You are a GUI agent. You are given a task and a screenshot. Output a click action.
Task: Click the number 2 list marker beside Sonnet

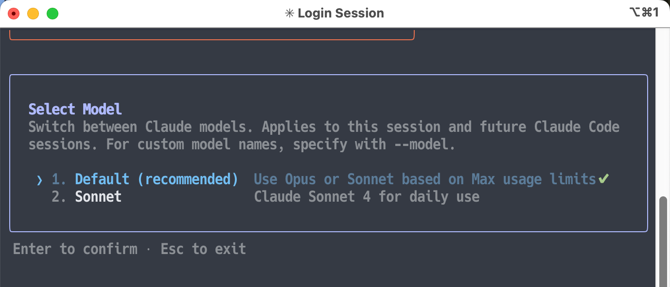[x=58, y=196]
